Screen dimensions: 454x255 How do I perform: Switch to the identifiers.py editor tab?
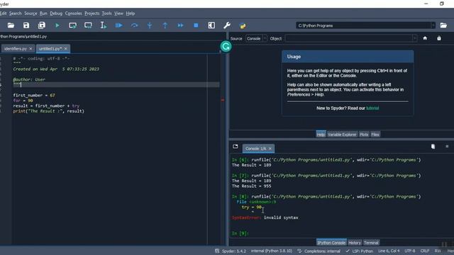16,49
